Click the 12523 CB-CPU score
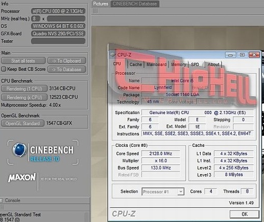 coord(63,97)
